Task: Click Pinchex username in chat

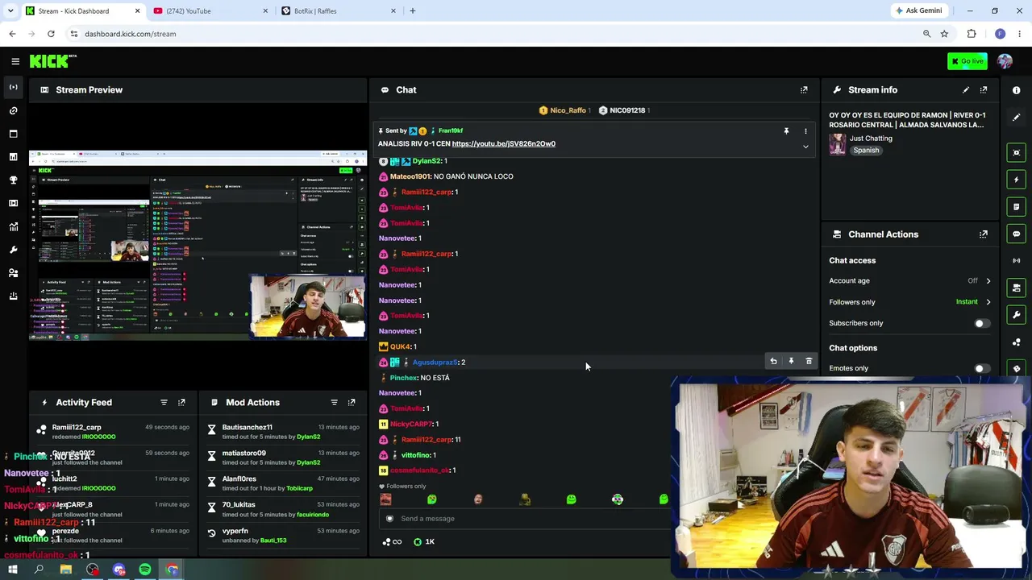Action: tap(403, 378)
